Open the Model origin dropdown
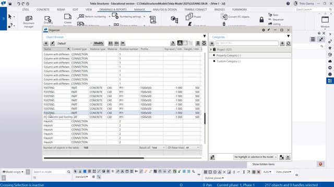 (x=13, y=172)
